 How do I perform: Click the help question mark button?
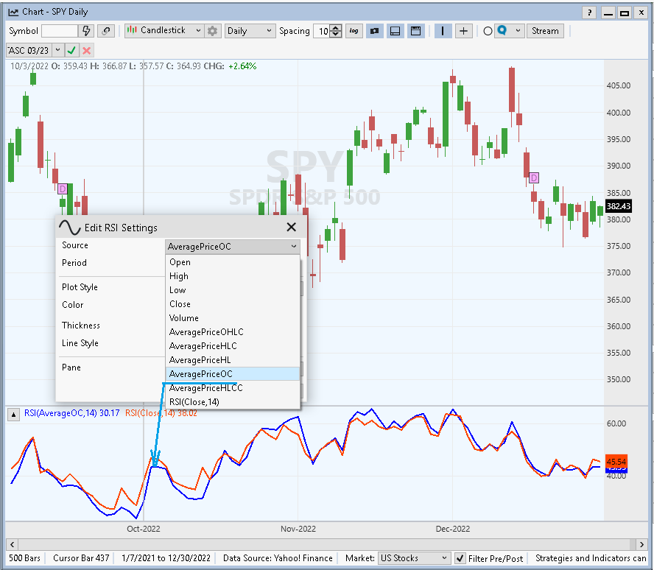[590, 12]
